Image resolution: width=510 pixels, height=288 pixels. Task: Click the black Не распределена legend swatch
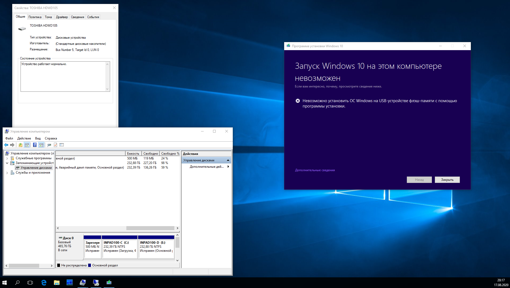(x=59, y=265)
